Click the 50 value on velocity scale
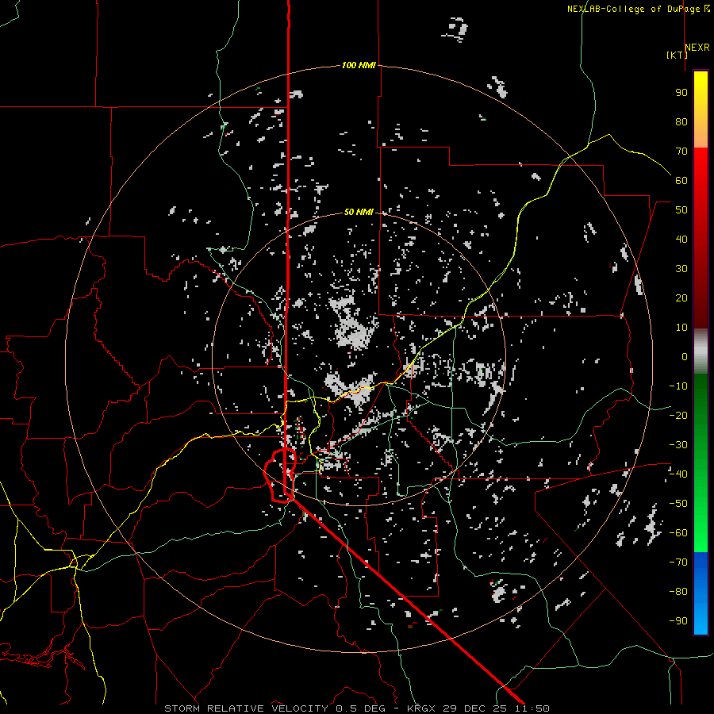The height and width of the screenshot is (714, 714). point(681,210)
